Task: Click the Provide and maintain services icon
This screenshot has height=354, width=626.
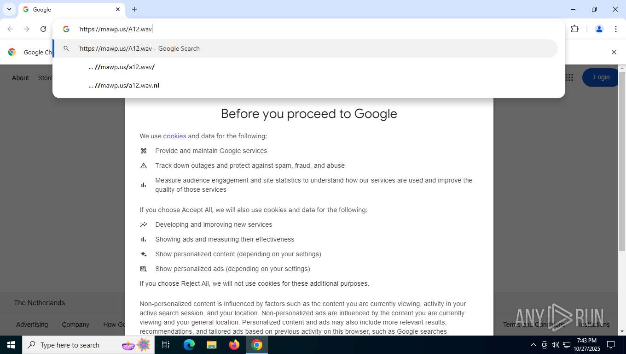Action: 144,151
